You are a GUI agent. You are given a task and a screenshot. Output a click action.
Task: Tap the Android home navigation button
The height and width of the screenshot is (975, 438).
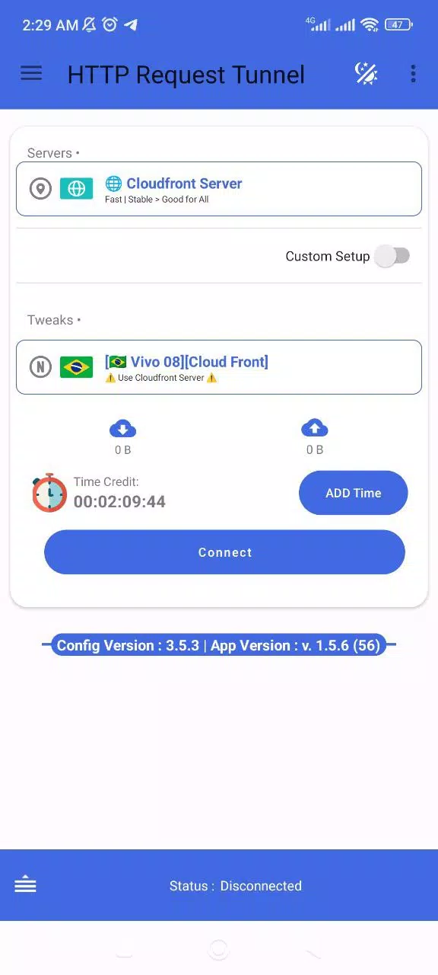point(218,949)
